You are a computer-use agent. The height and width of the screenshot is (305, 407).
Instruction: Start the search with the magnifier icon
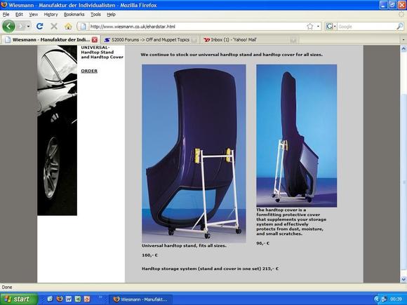click(400, 27)
